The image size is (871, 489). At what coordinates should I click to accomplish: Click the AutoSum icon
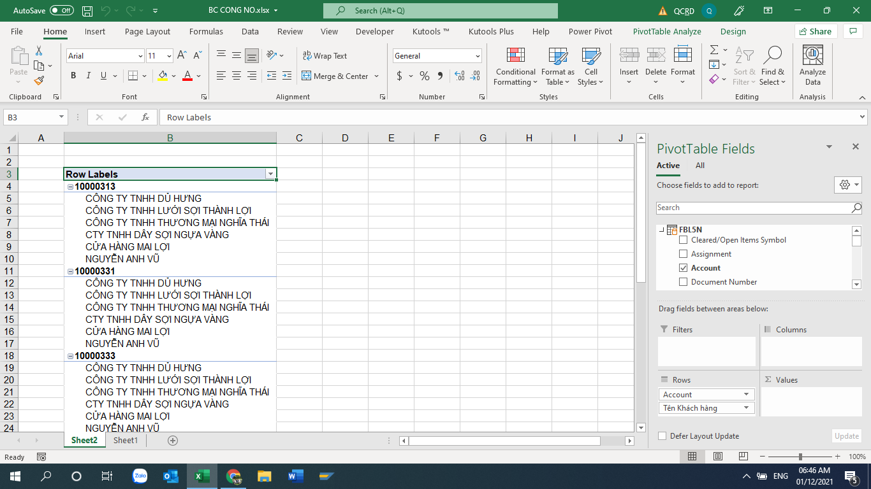714,50
